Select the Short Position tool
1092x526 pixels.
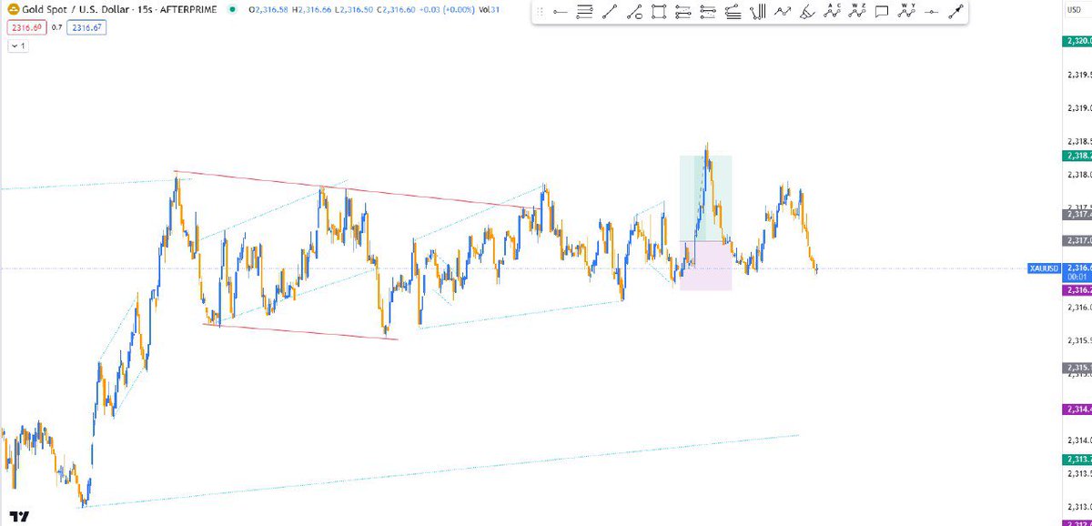point(708,13)
